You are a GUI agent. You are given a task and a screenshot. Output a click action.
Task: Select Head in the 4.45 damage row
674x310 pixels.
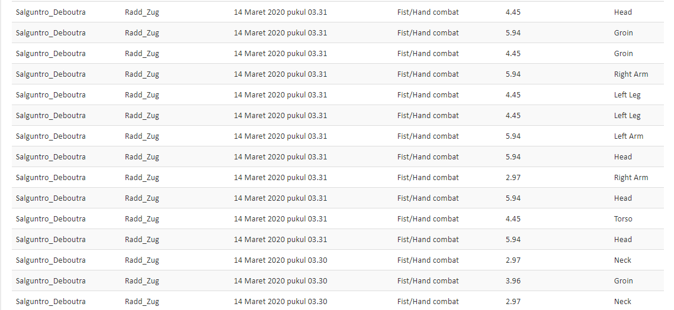pos(623,12)
